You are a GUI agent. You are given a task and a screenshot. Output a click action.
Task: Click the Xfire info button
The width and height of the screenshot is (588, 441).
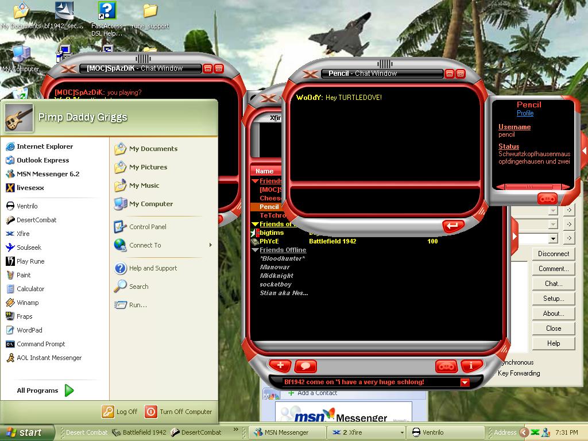click(x=471, y=366)
